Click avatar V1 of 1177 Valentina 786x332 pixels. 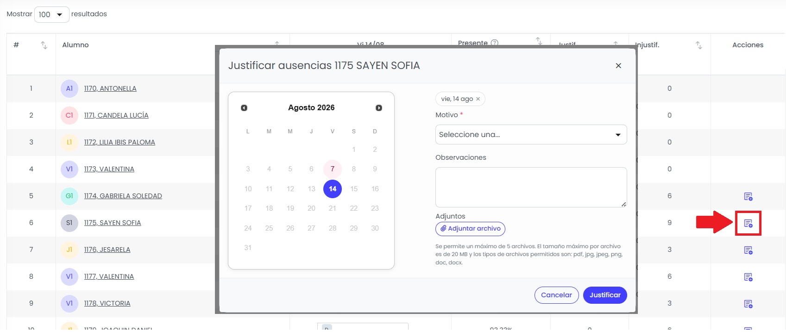69,276
